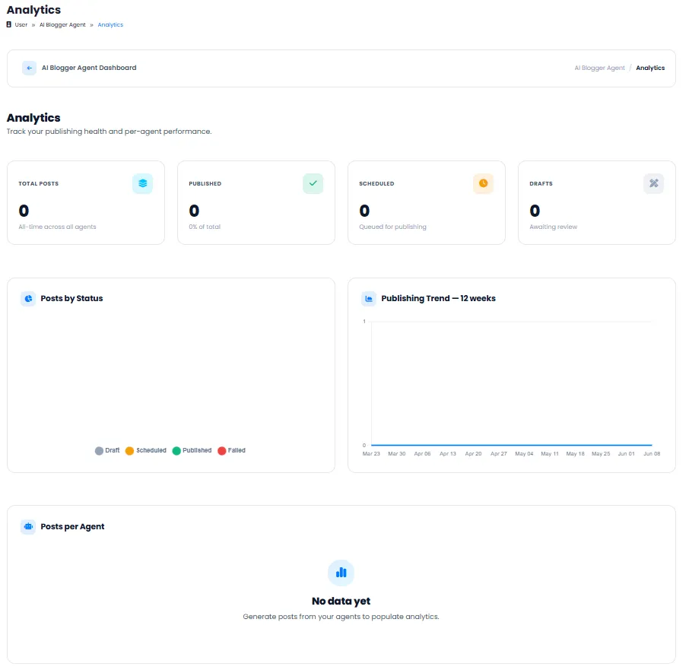Click the 'Awaiting review' text
The height and width of the screenshot is (670, 689).
pyautogui.click(x=553, y=227)
